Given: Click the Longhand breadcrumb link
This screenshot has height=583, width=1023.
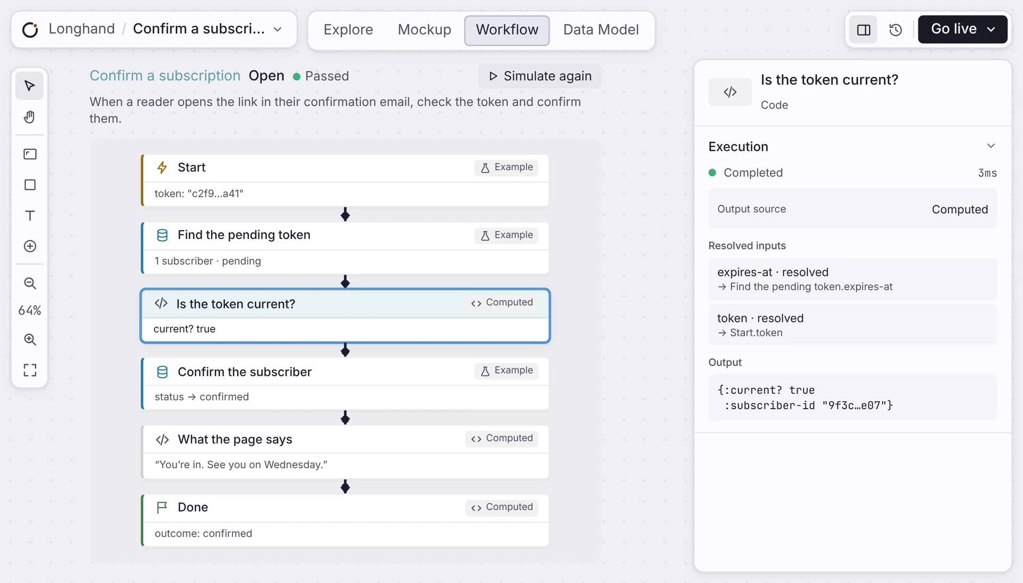Looking at the screenshot, I should point(82,29).
